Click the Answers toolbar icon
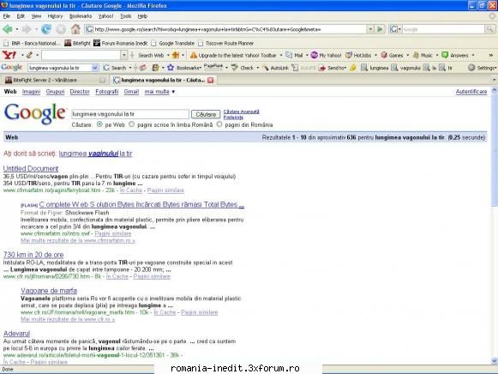 point(445,55)
